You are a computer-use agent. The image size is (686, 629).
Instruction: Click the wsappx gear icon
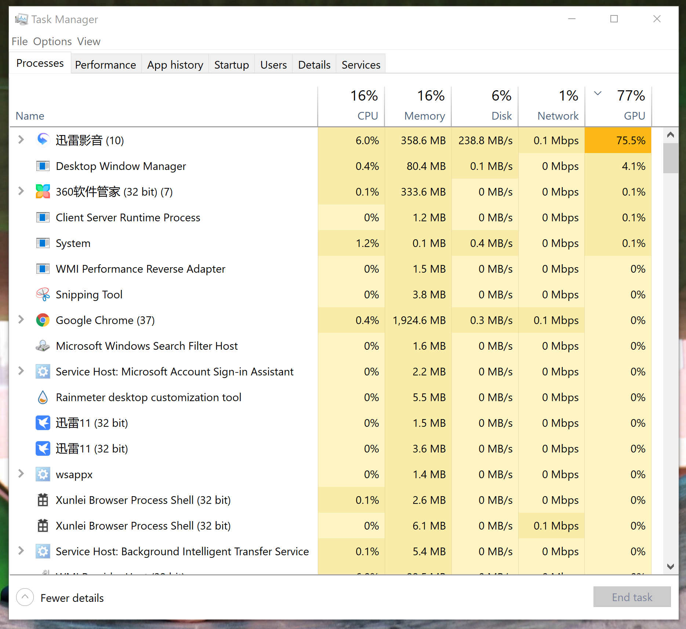click(x=43, y=475)
